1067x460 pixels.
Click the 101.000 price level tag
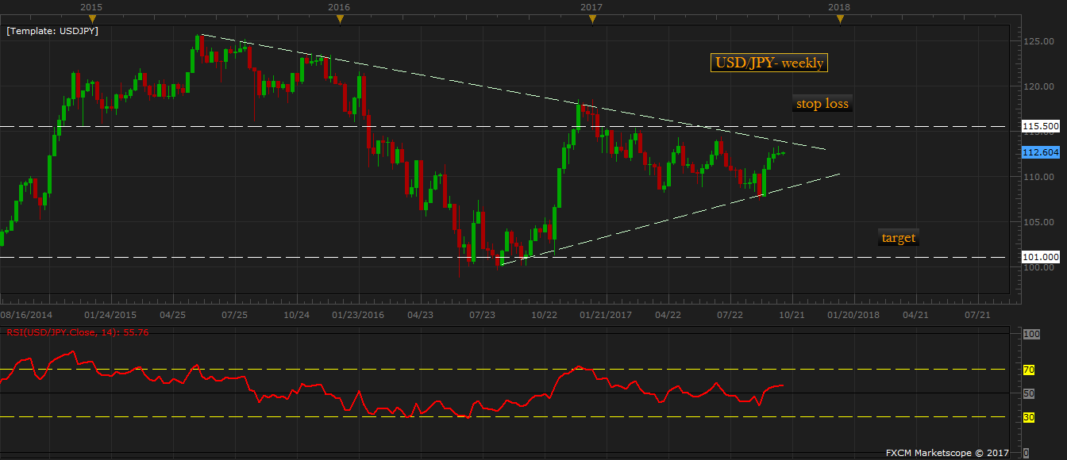pos(1040,257)
